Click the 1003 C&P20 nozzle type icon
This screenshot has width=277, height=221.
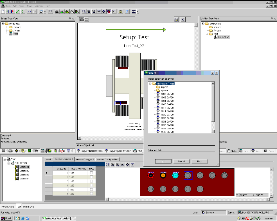(x=158, y=97)
